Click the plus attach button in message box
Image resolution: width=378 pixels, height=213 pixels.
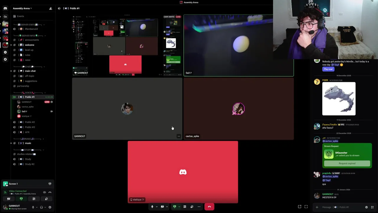[x=317, y=207]
